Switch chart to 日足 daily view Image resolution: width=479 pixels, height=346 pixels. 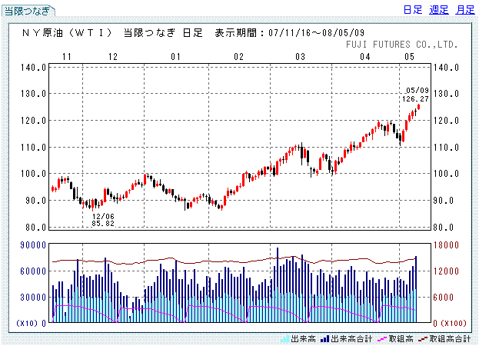pos(413,10)
